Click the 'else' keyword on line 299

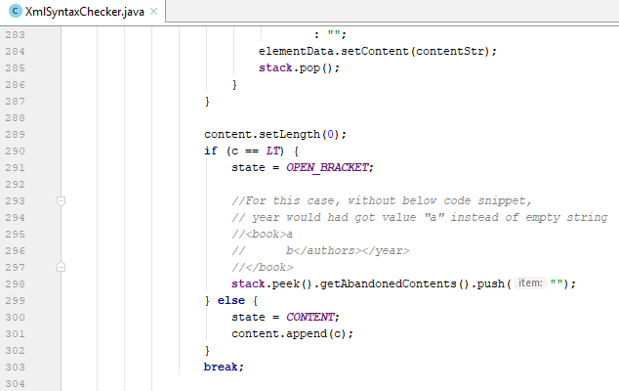(231, 300)
